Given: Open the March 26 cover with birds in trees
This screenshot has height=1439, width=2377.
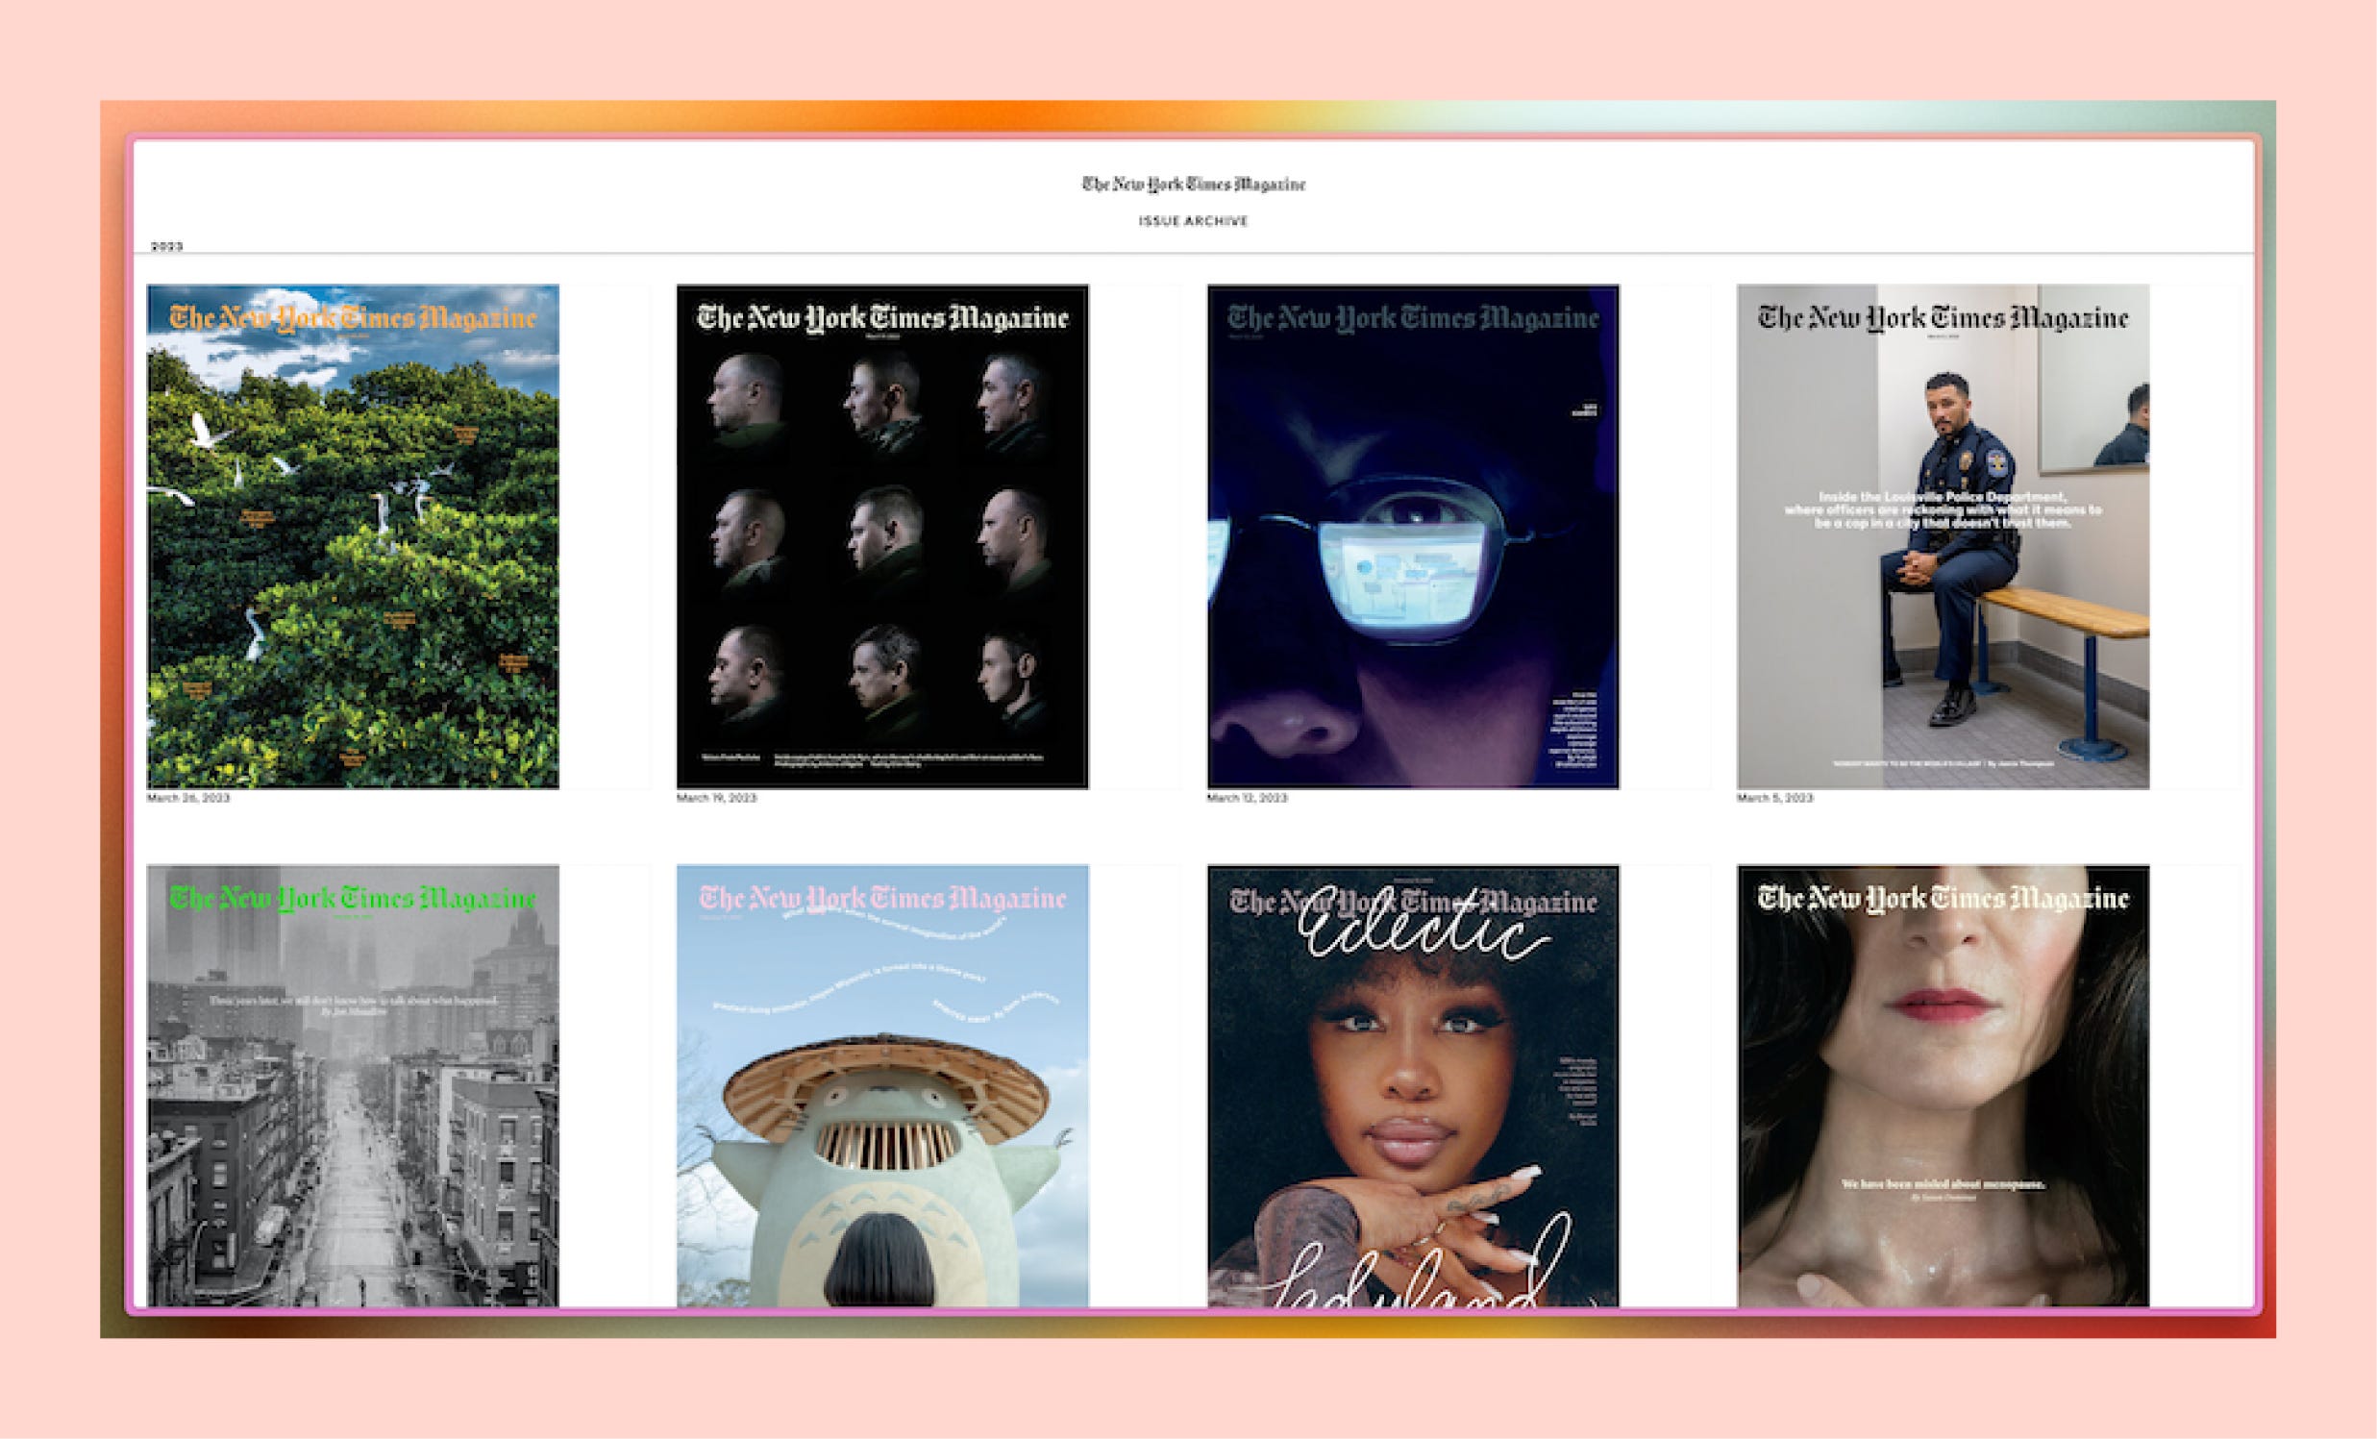Looking at the screenshot, I should 353,536.
